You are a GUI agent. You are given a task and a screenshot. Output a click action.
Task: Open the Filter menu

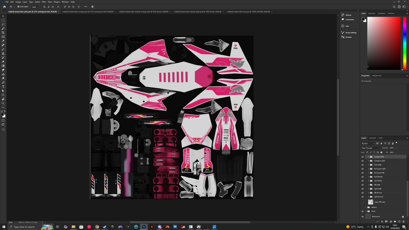point(44,2)
